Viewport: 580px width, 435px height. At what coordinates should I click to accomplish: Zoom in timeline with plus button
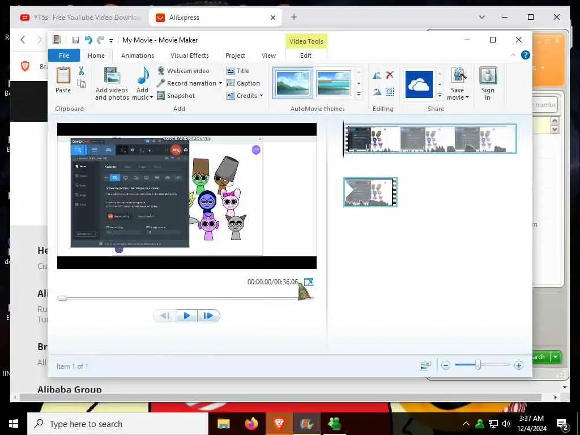coord(519,365)
